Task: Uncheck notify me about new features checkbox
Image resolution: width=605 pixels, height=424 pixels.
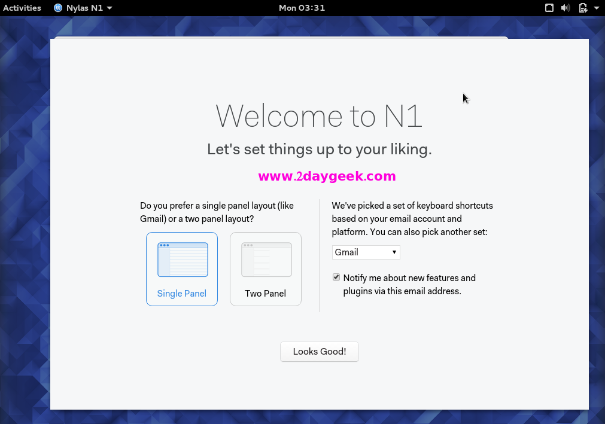Action: [x=336, y=277]
